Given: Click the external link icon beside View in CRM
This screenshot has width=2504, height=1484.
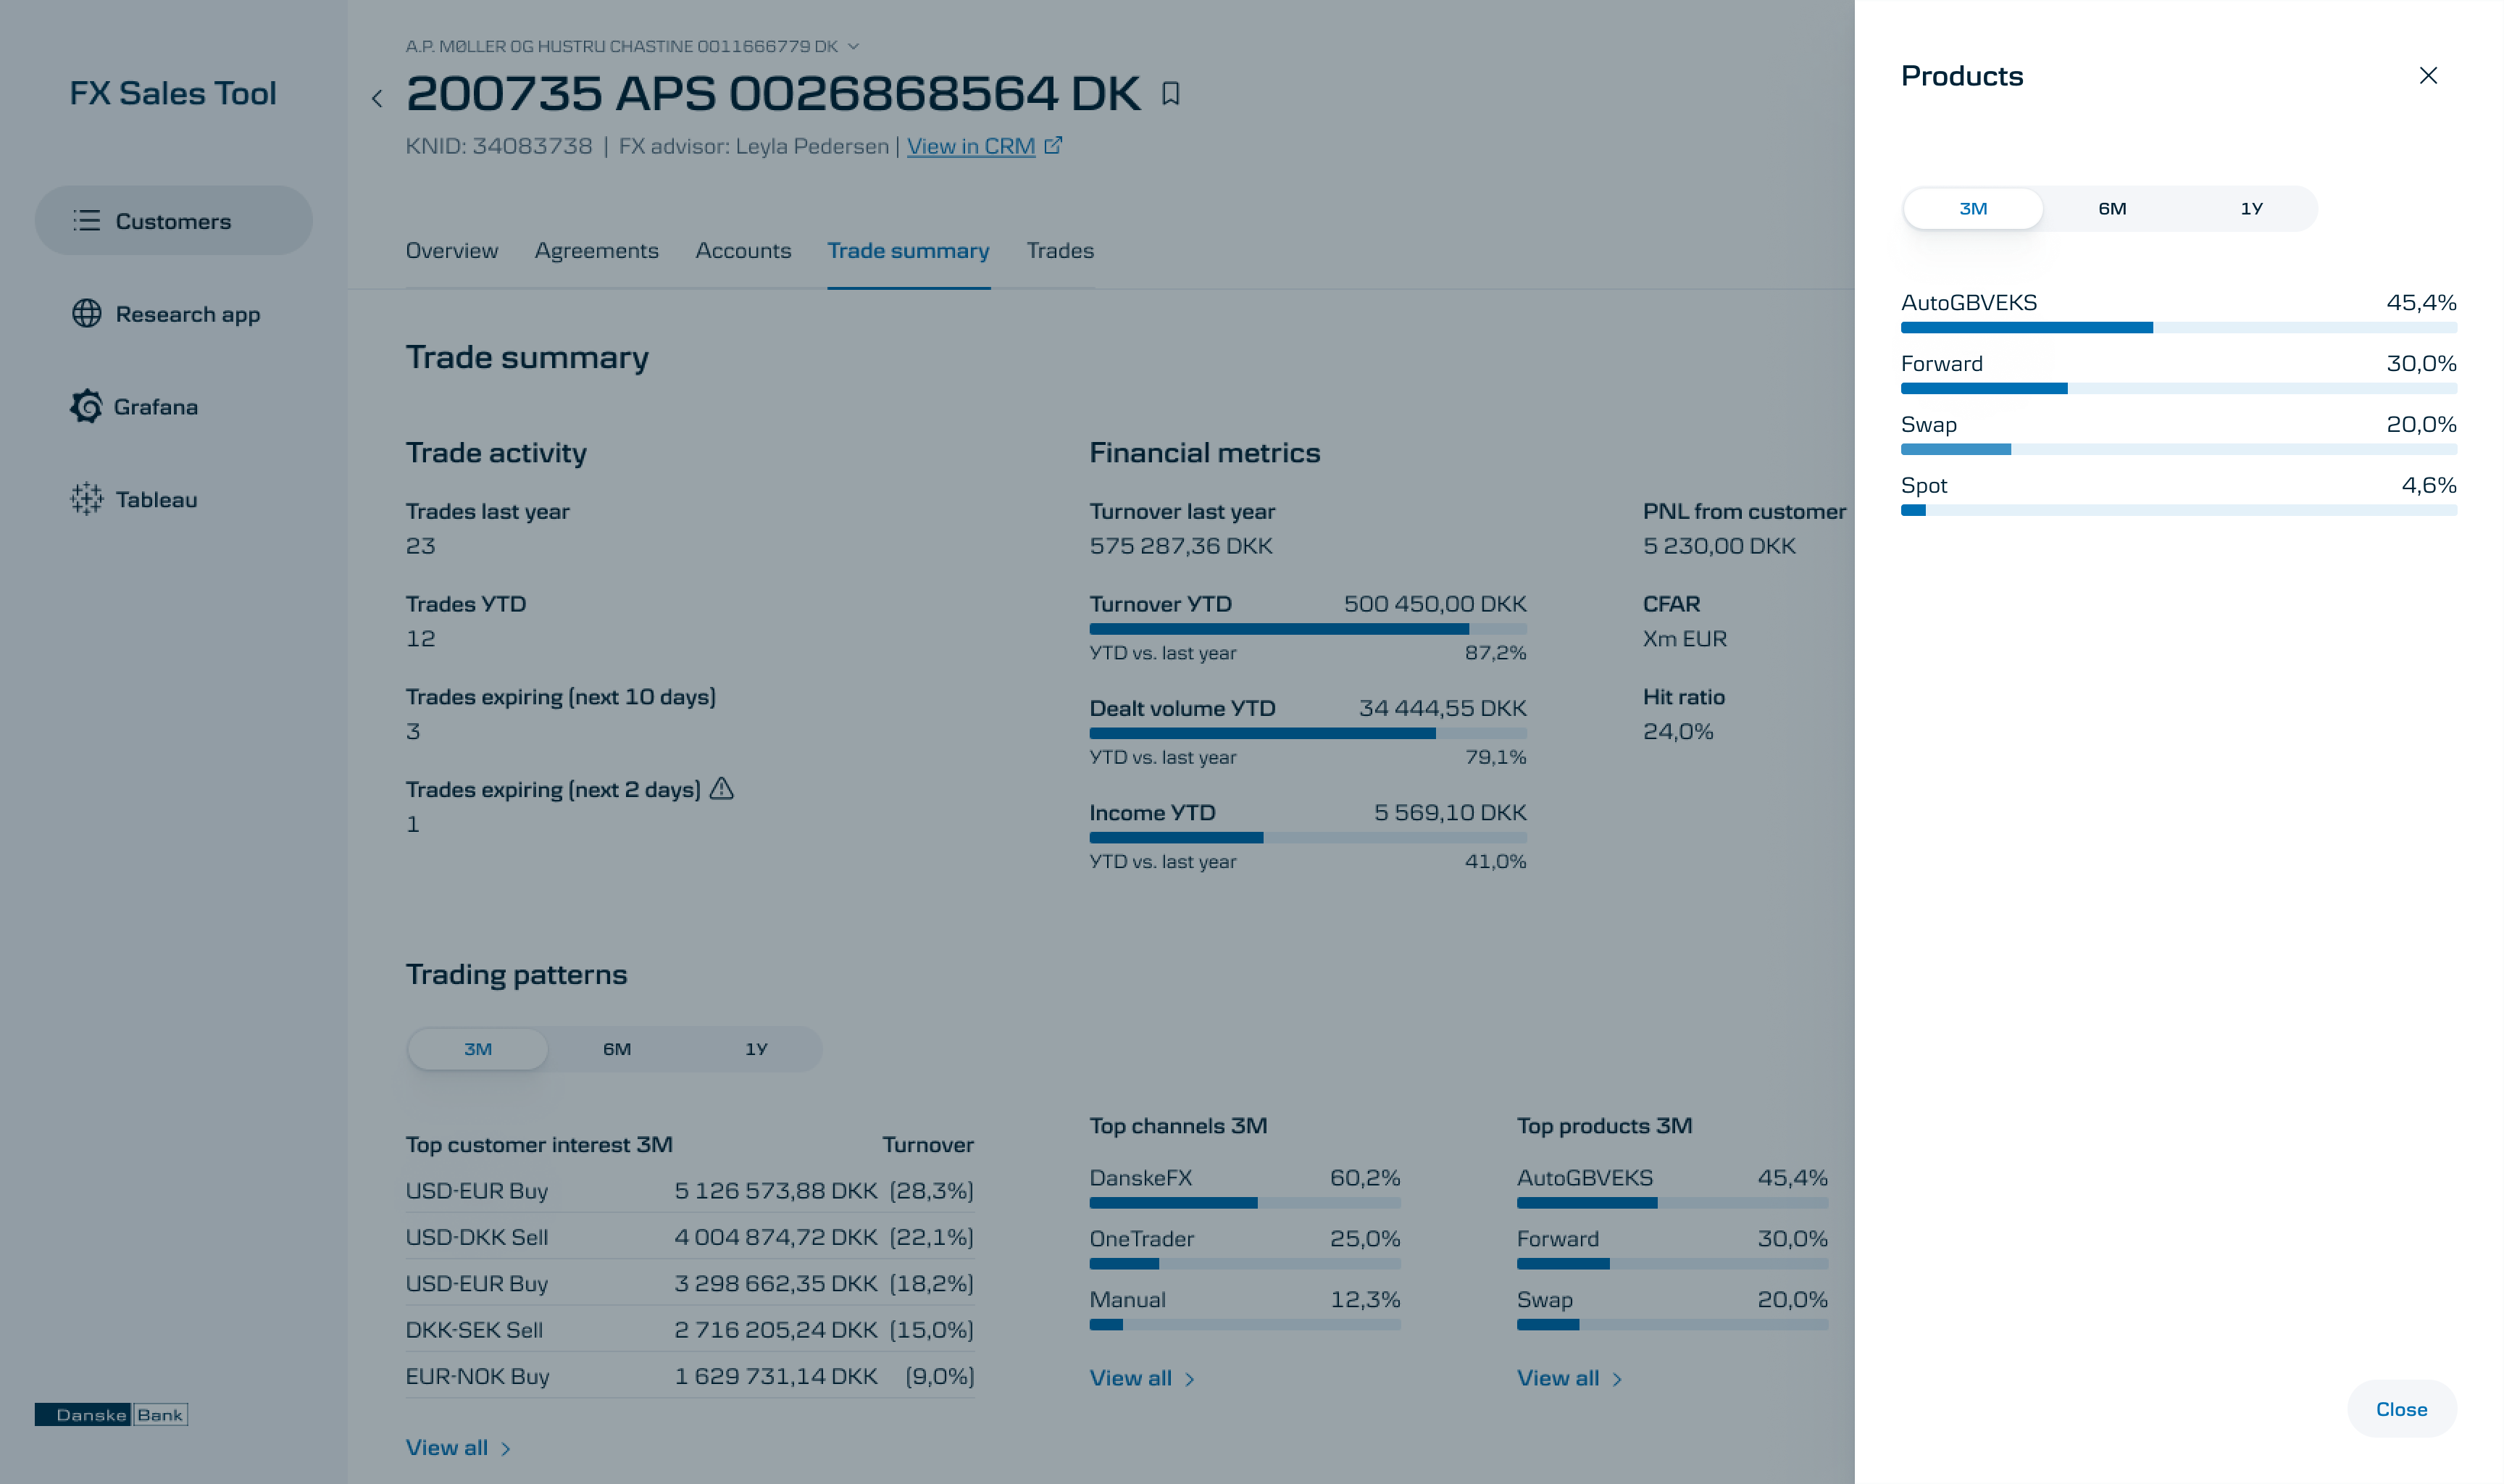Looking at the screenshot, I should 1053,146.
